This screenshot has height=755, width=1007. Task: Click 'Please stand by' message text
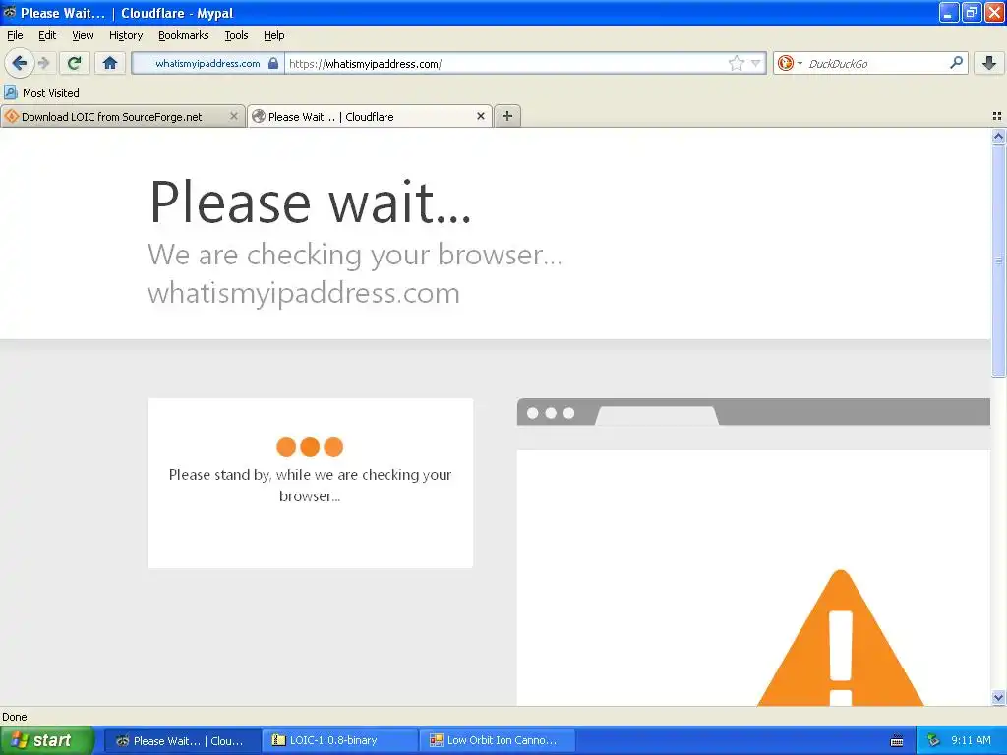(x=310, y=485)
